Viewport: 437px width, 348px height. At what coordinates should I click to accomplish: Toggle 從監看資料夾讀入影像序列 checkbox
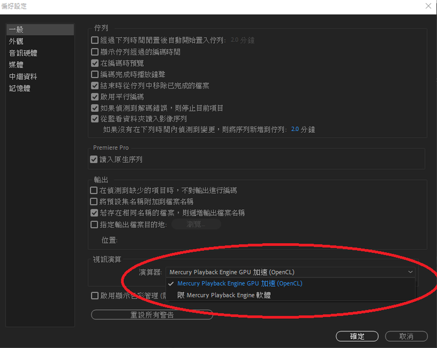(x=95, y=119)
